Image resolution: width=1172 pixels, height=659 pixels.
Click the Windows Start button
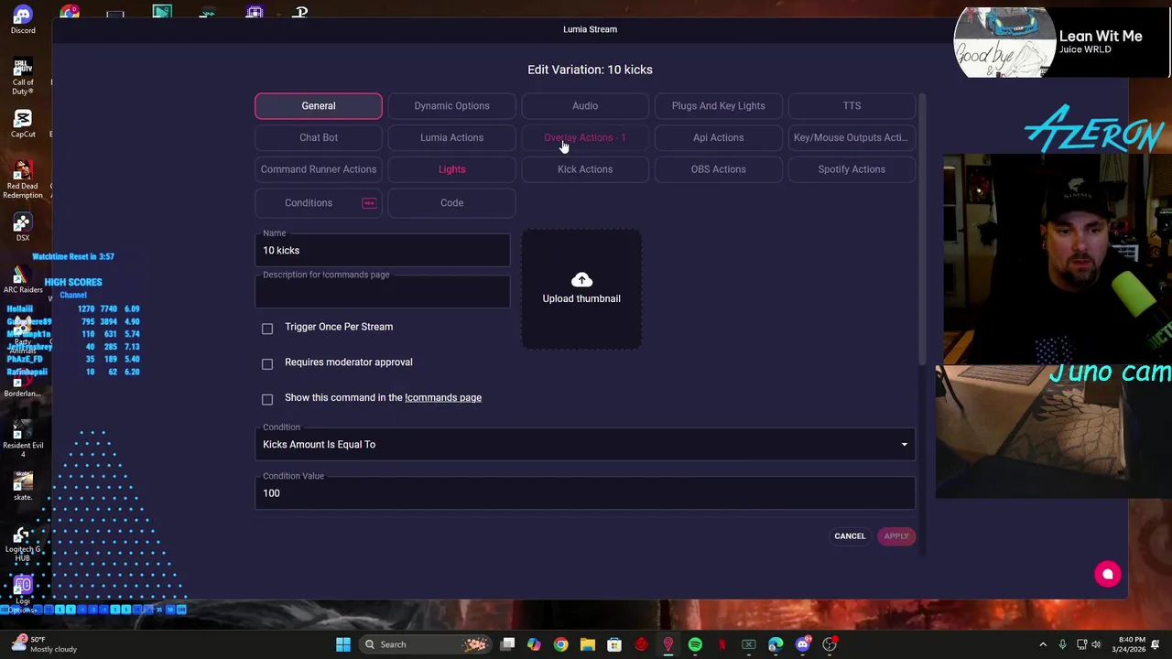pos(343,644)
